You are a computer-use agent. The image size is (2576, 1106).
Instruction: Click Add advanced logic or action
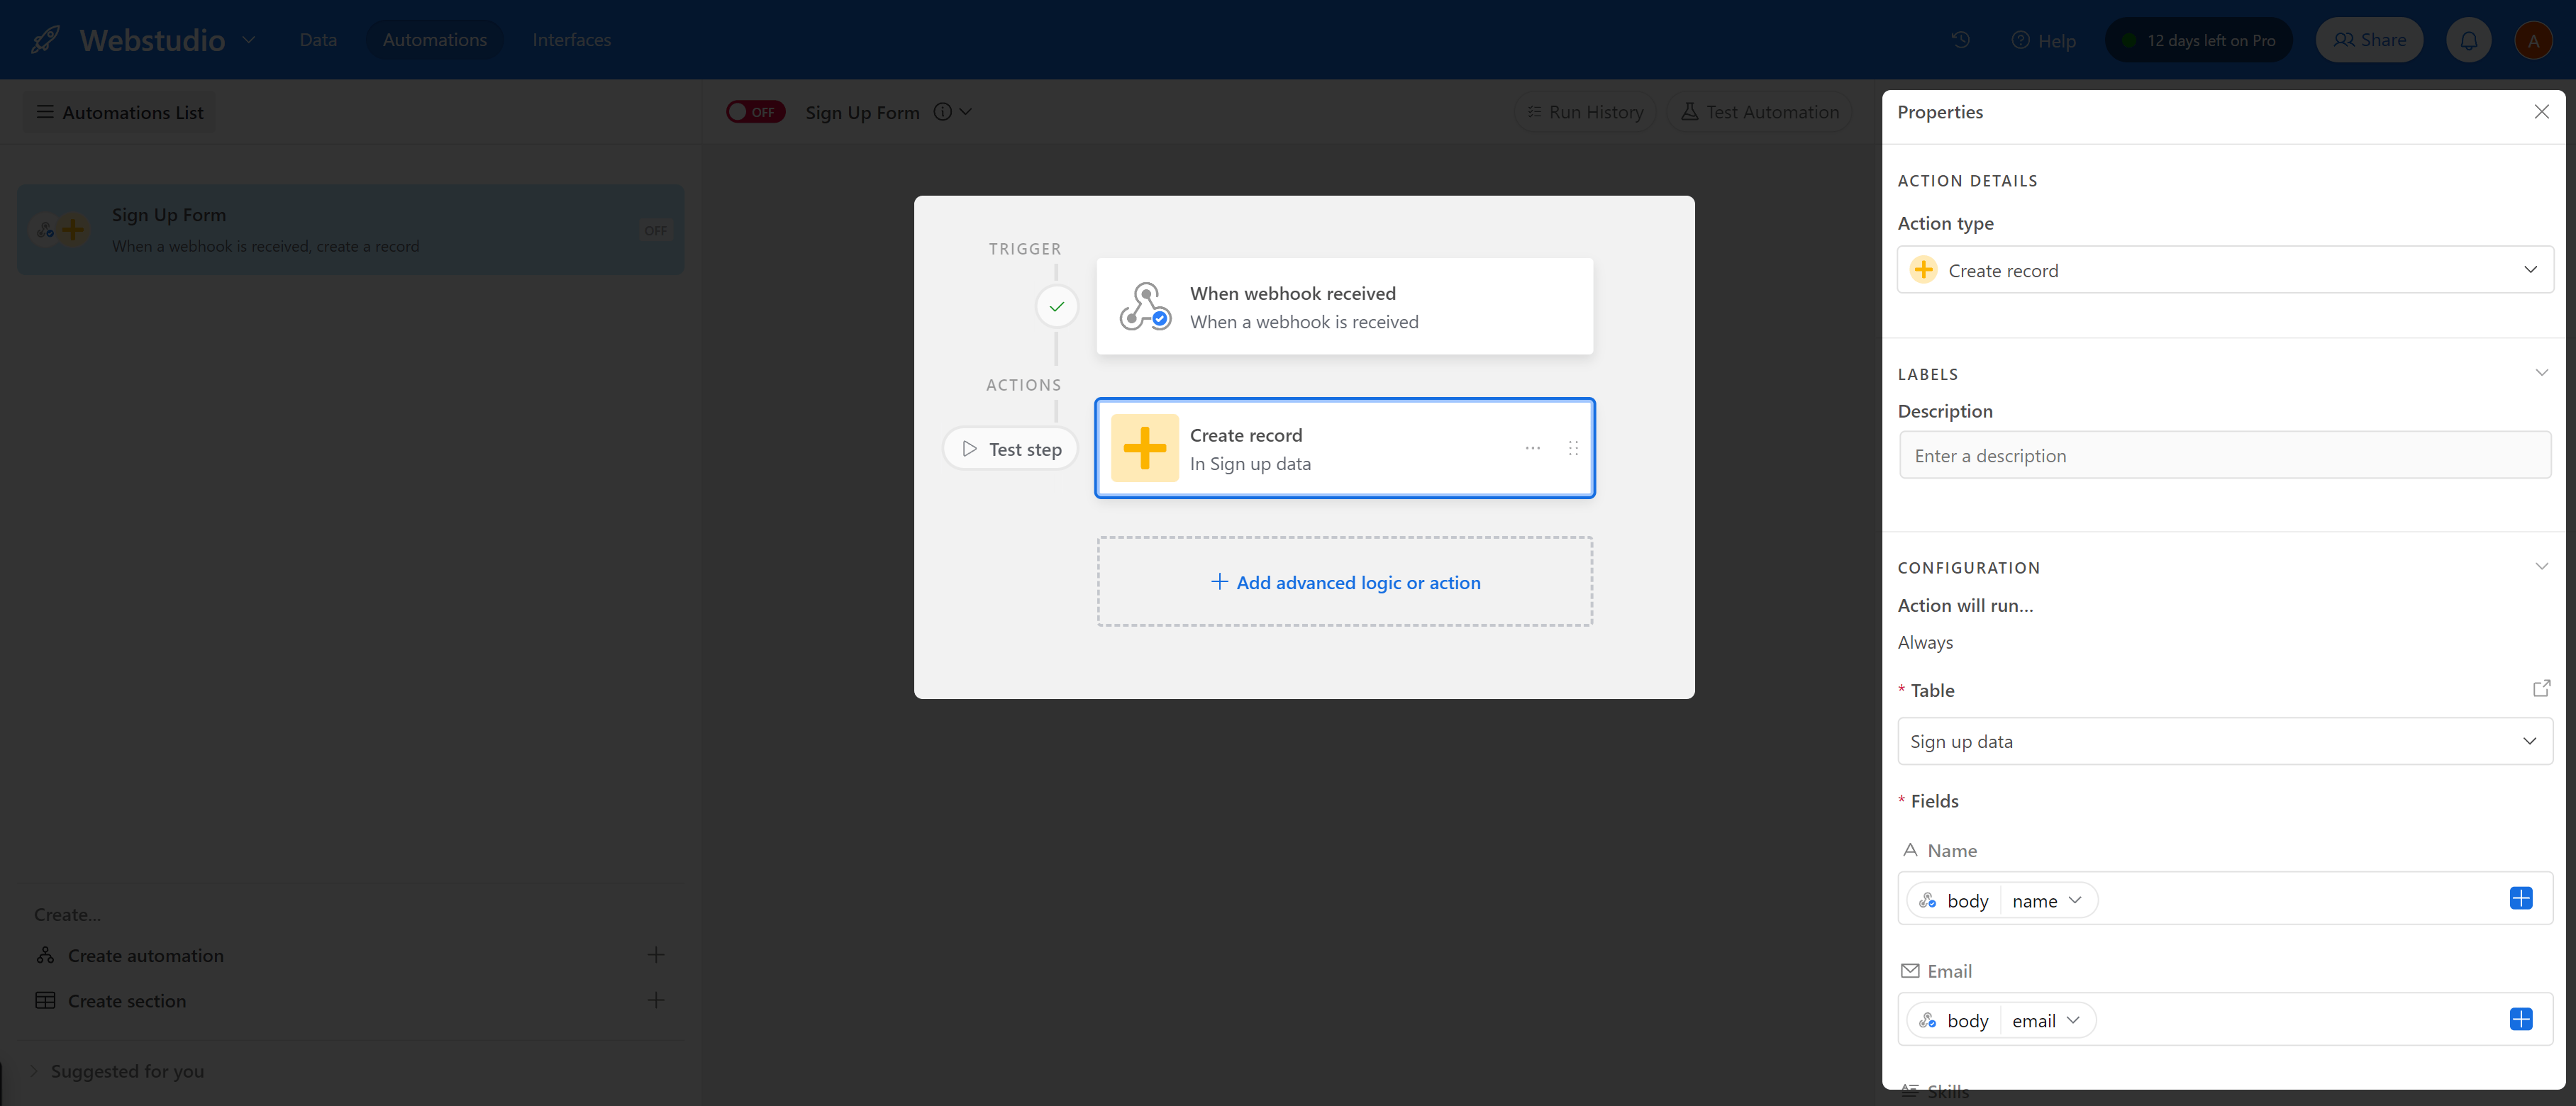(x=1345, y=582)
